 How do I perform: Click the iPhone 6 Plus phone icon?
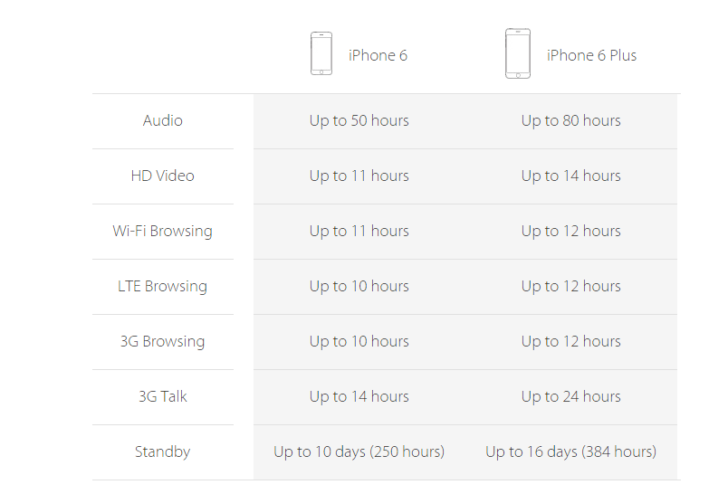click(x=518, y=54)
